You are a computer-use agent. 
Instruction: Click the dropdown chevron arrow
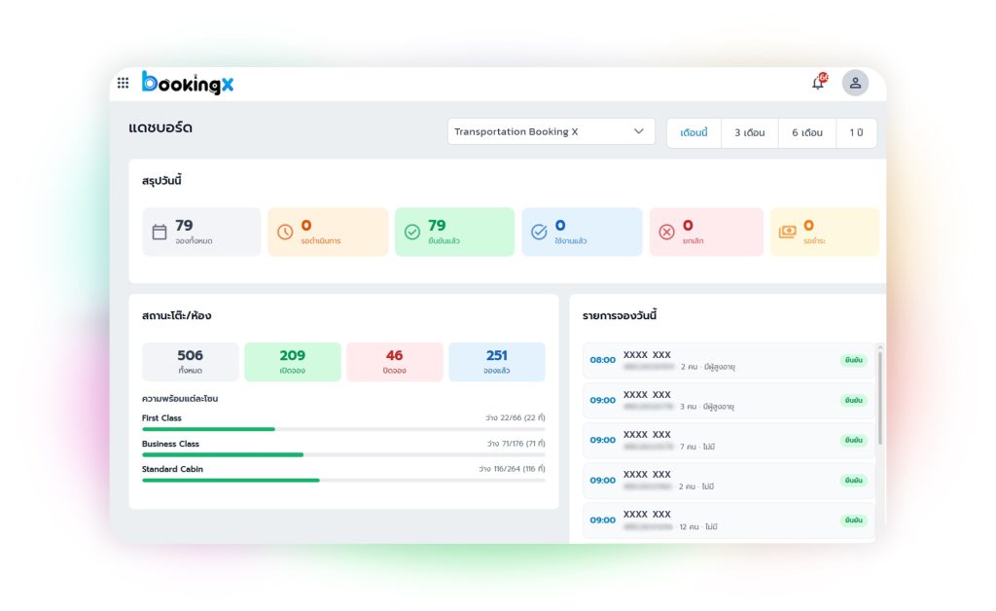639,132
